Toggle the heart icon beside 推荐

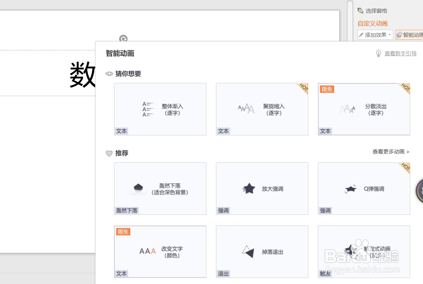[x=109, y=153]
